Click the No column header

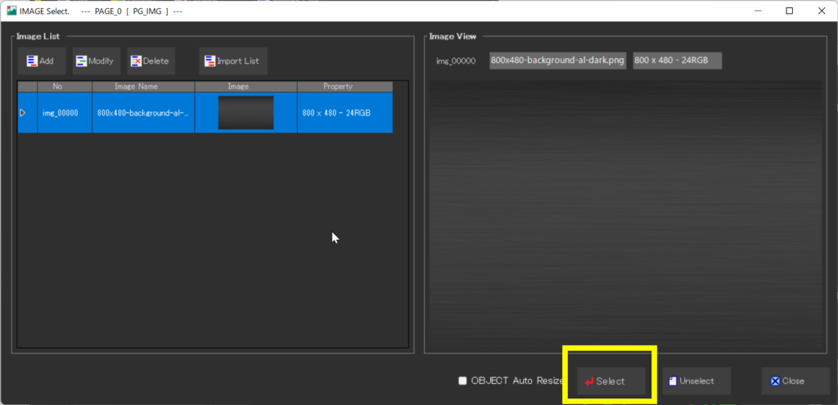(x=57, y=87)
